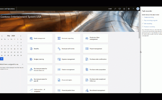Image resolution: width=162 pixels, height=100 pixels.
Task: Click the search magnifier icon in top bar
Action: tap(115, 9)
